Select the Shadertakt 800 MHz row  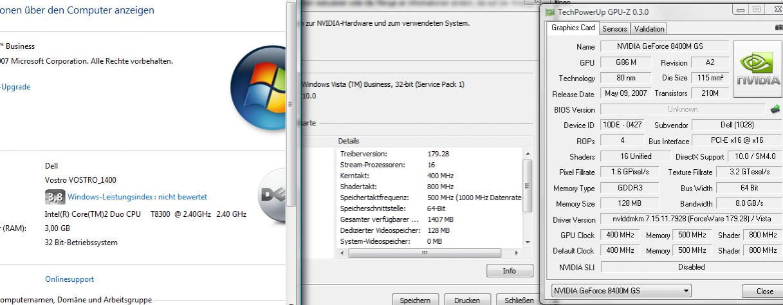click(429, 187)
